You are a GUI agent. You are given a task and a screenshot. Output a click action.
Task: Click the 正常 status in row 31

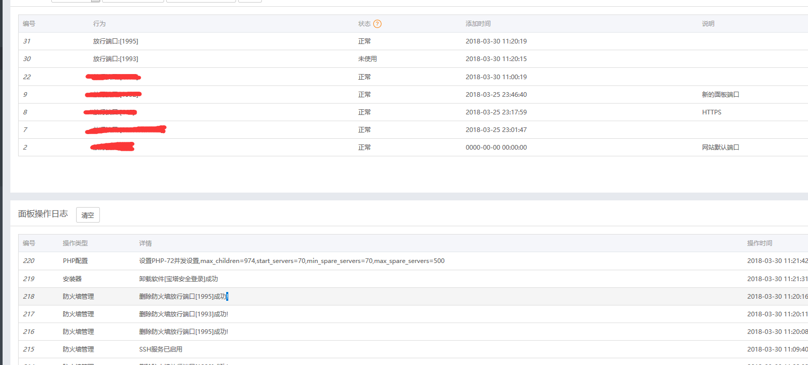pyautogui.click(x=364, y=41)
